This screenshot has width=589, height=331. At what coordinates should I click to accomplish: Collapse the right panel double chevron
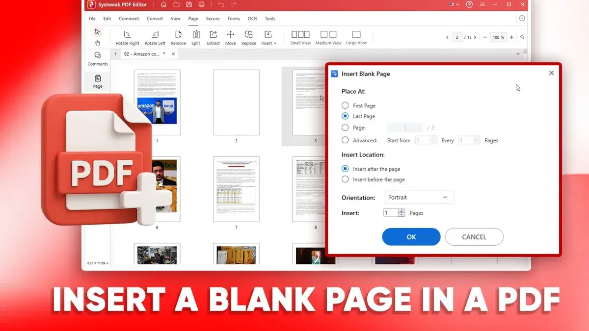point(525,51)
